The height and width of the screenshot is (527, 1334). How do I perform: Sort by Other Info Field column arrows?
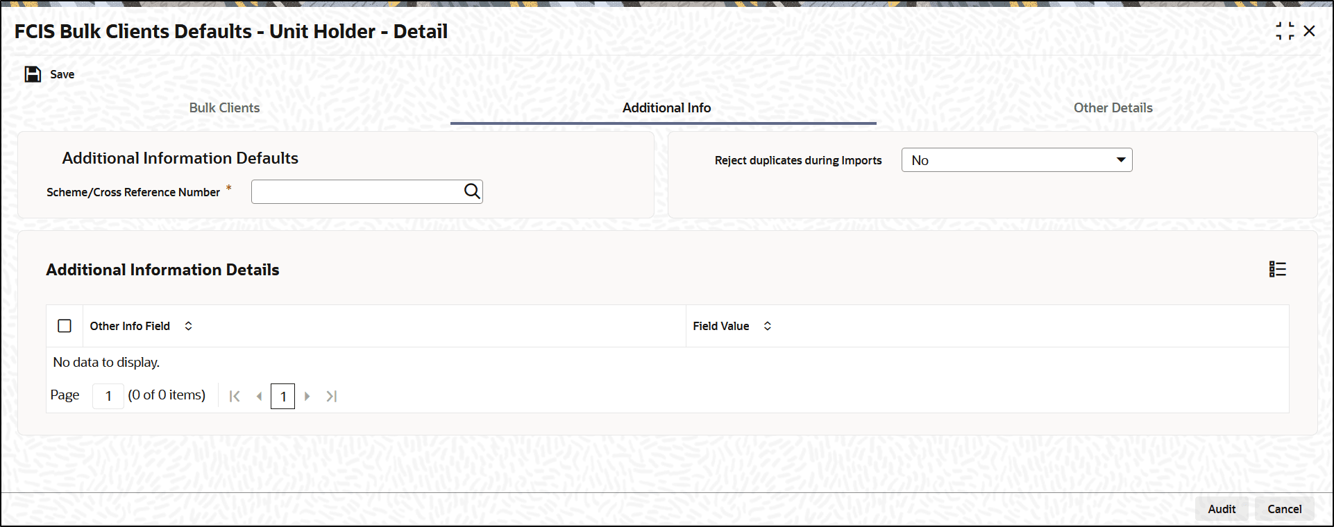188,326
